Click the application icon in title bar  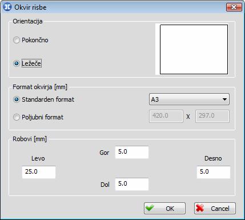pyautogui.click(x=7, y=7)
